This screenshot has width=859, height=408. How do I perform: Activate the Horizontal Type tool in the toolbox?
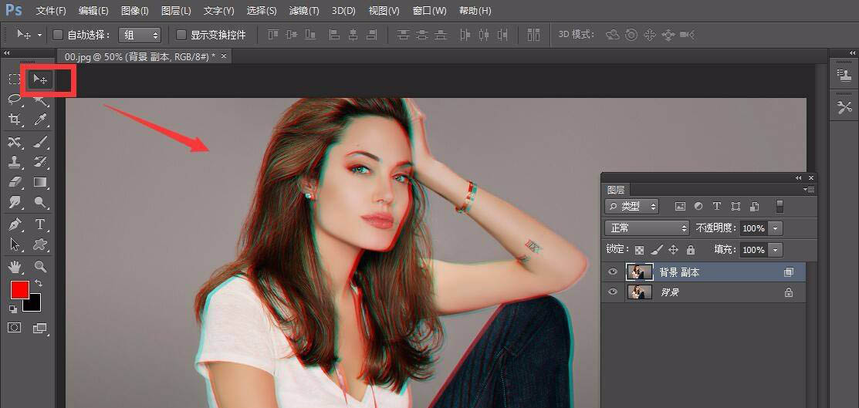[x=40, y=224]
